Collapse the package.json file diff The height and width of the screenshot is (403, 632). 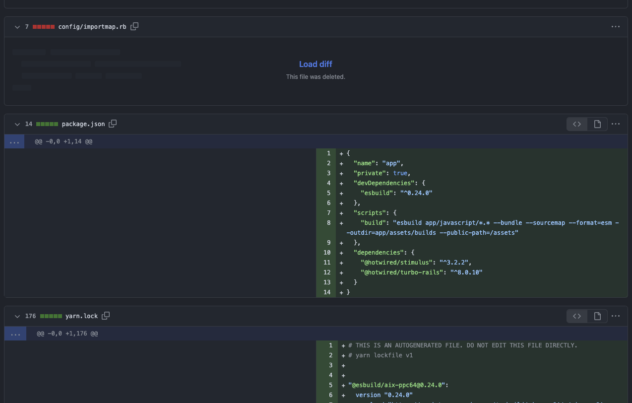tap(17, 124)
